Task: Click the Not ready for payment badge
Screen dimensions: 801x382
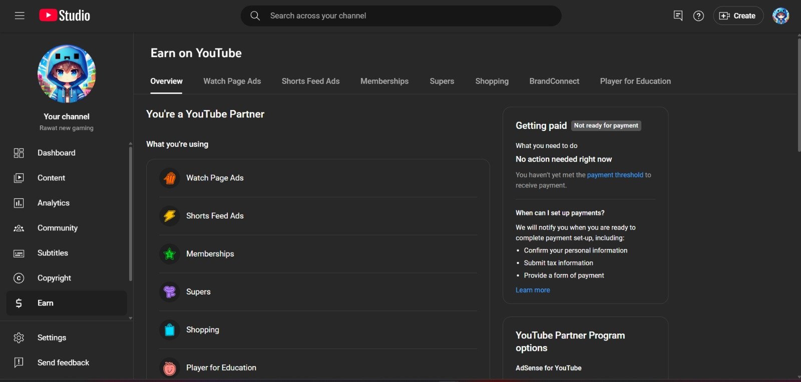Action: pyautogui.click(x=606, y=125)
